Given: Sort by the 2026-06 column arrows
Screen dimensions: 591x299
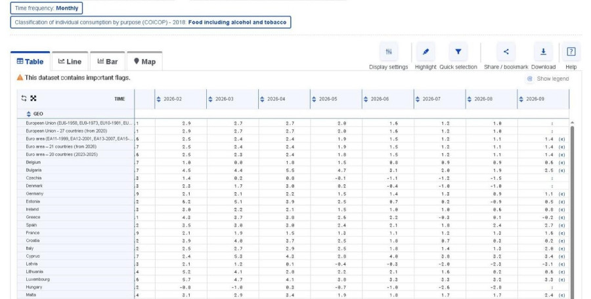Looking at the screenshot, I should point(366,99).
